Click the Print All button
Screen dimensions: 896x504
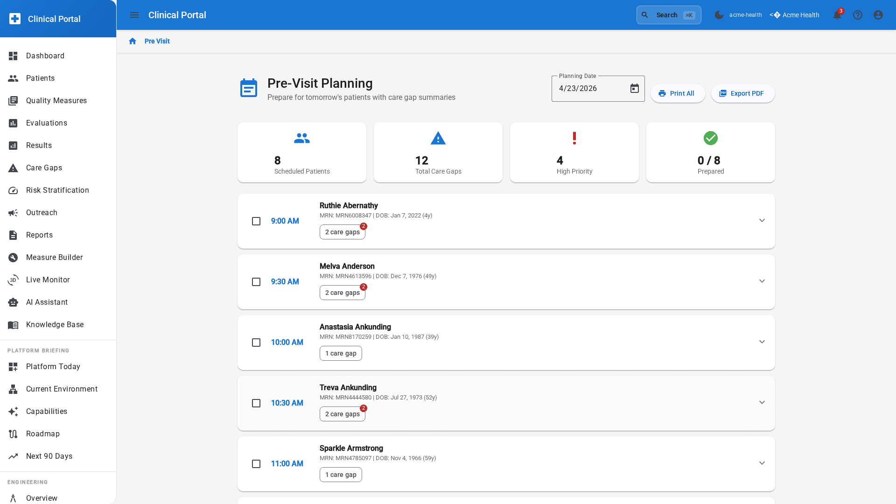[678, 93]
